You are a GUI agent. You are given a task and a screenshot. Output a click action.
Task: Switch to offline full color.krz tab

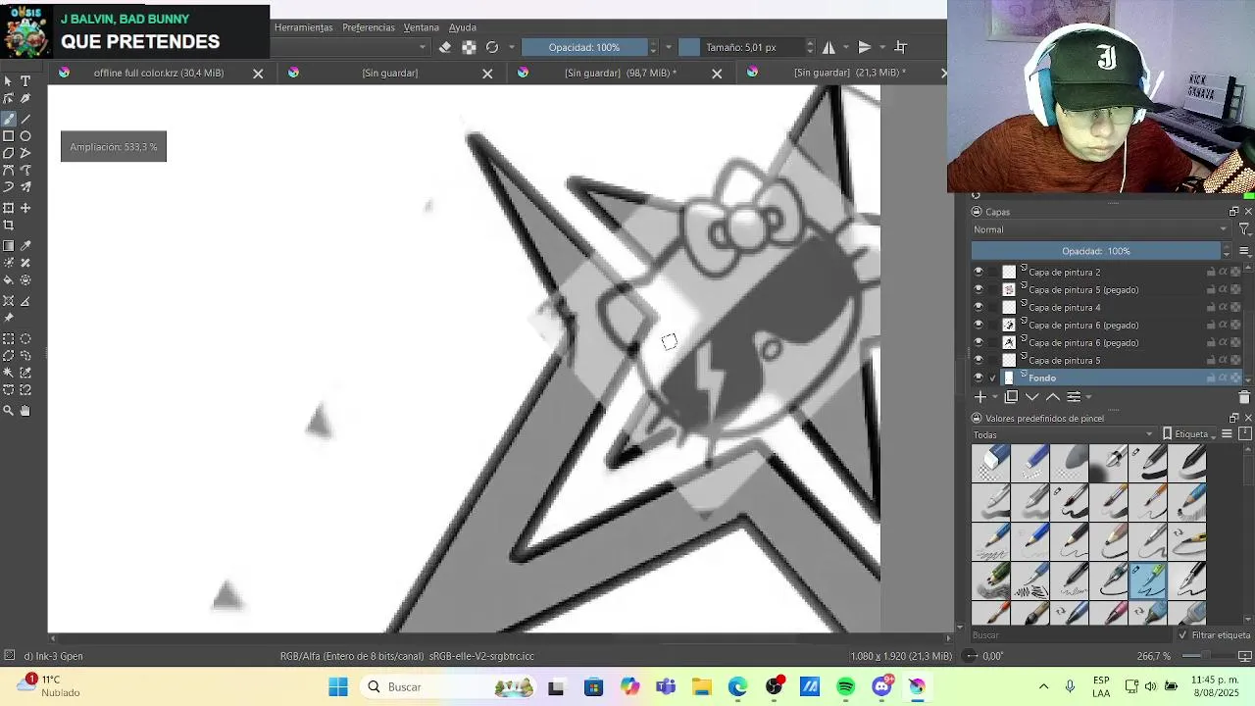pos(159,73)
